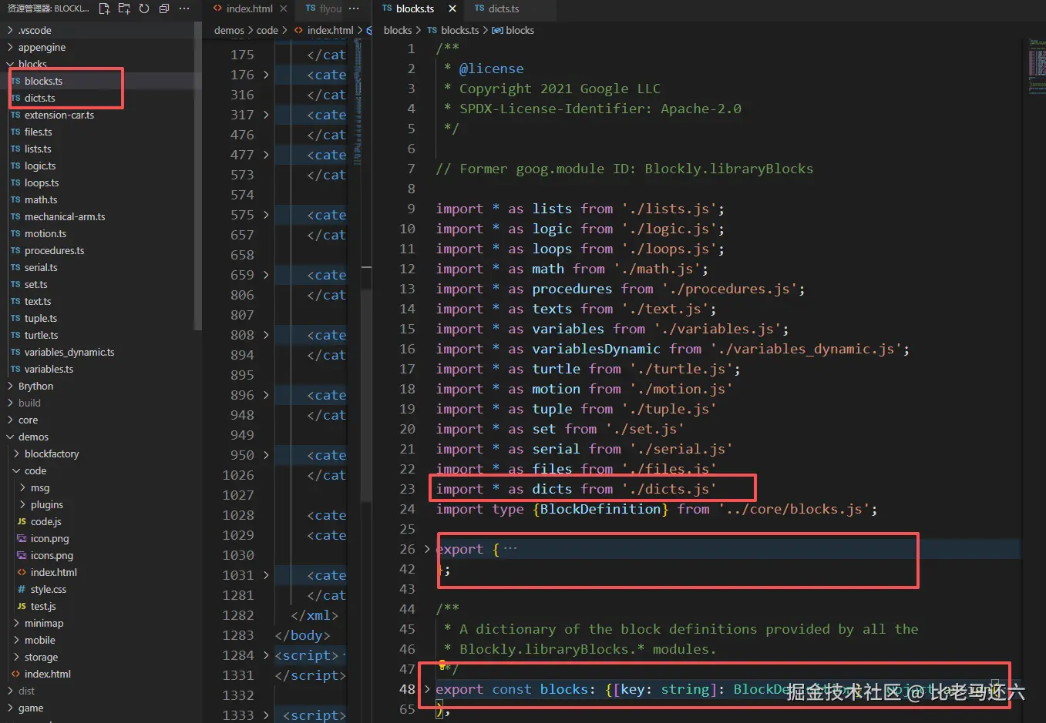Open motion.ts in the explorer
This screenshot has height=723, width=1046.
(x=45, y=233)
